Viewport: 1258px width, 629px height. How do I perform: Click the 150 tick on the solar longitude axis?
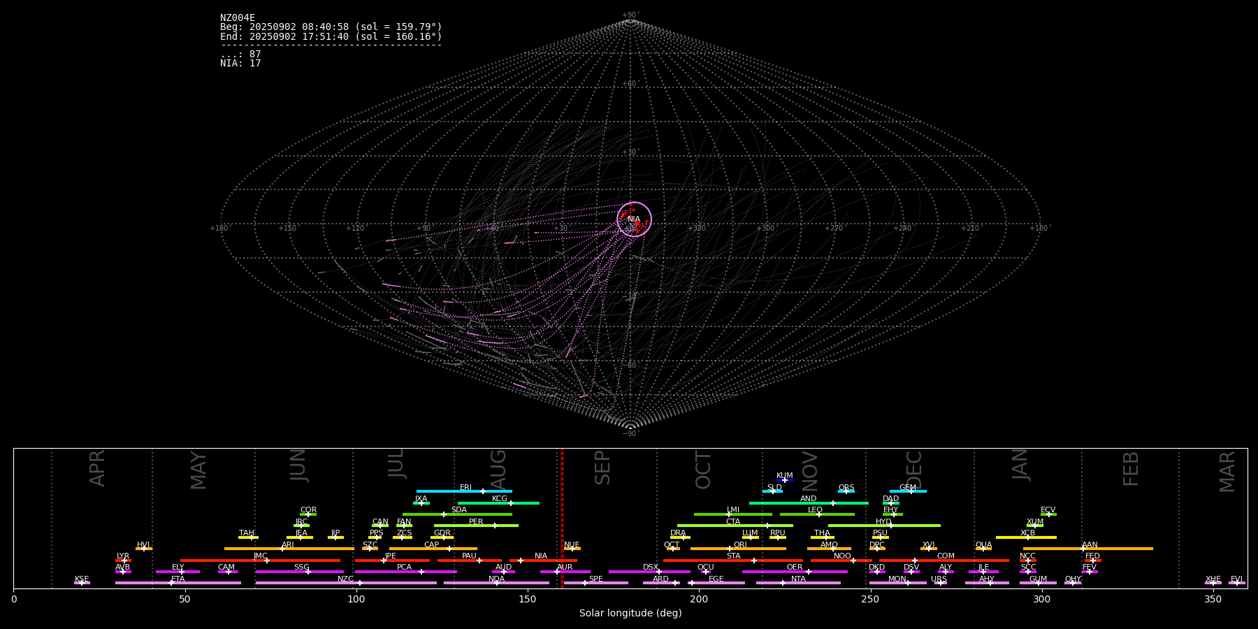pyautogui.click(x=528, y=599)
